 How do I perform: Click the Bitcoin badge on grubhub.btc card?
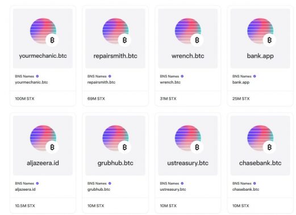(x=124, y=147)
